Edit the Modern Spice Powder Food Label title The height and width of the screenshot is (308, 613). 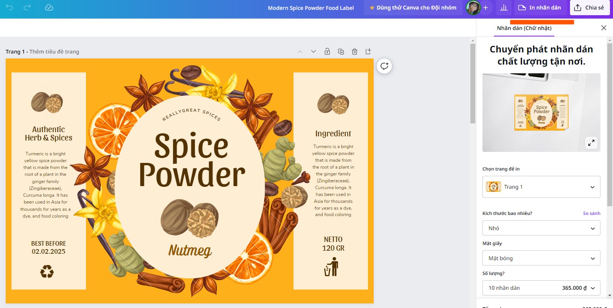click(x=311, y=8)
